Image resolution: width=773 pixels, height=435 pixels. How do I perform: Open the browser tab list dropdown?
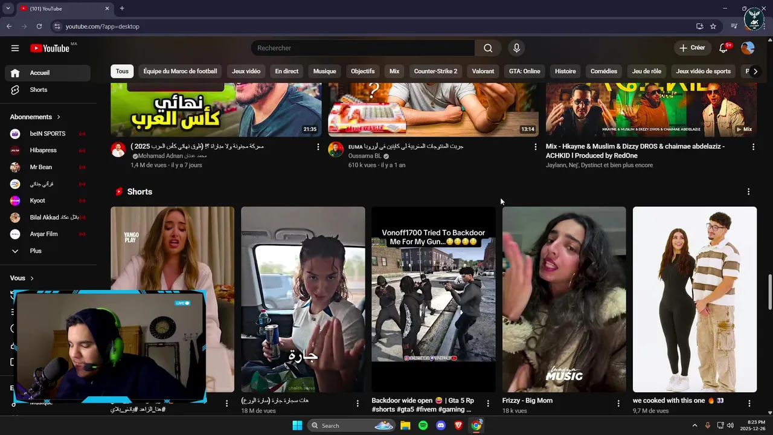(x=8, y=8)
